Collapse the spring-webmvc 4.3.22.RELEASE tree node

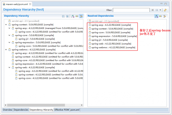point(6,50)
